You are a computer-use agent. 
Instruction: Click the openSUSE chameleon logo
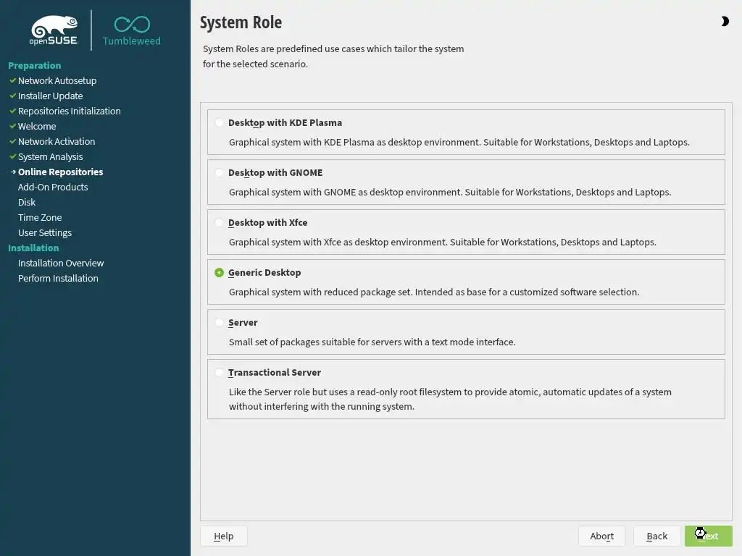pyautogui.click(x=54, y=30)
